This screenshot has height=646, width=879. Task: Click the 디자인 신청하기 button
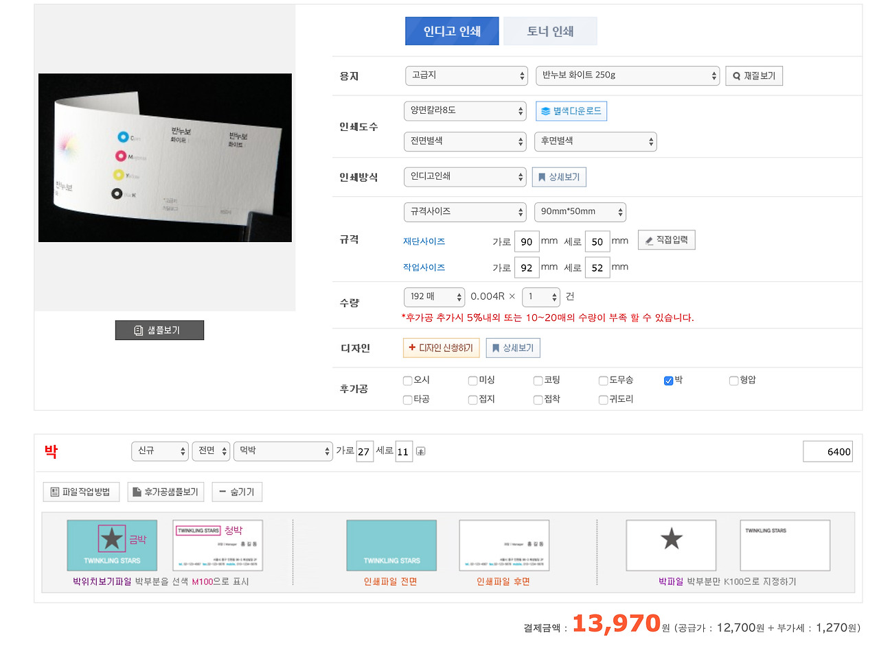tap(441, 348)
